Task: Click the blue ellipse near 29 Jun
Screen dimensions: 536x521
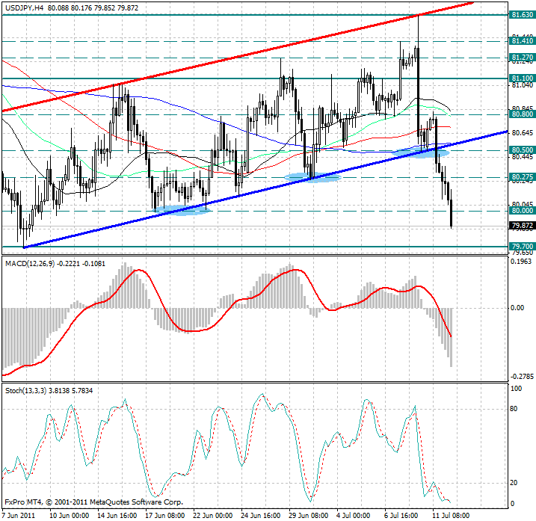Action: pos(312,177)
